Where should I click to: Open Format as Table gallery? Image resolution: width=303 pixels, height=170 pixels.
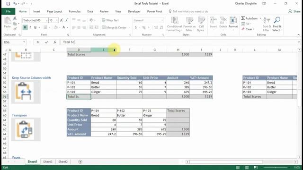189,24
